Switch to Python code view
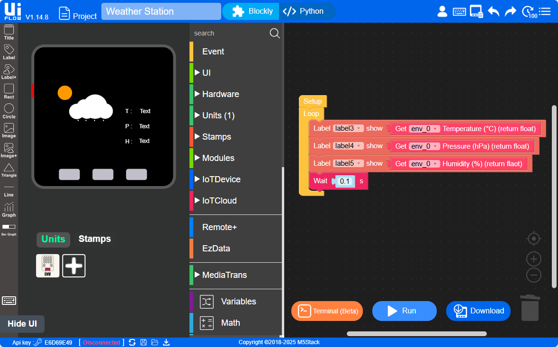The width and height of the screenshot is (558, 347). [304, 11]
